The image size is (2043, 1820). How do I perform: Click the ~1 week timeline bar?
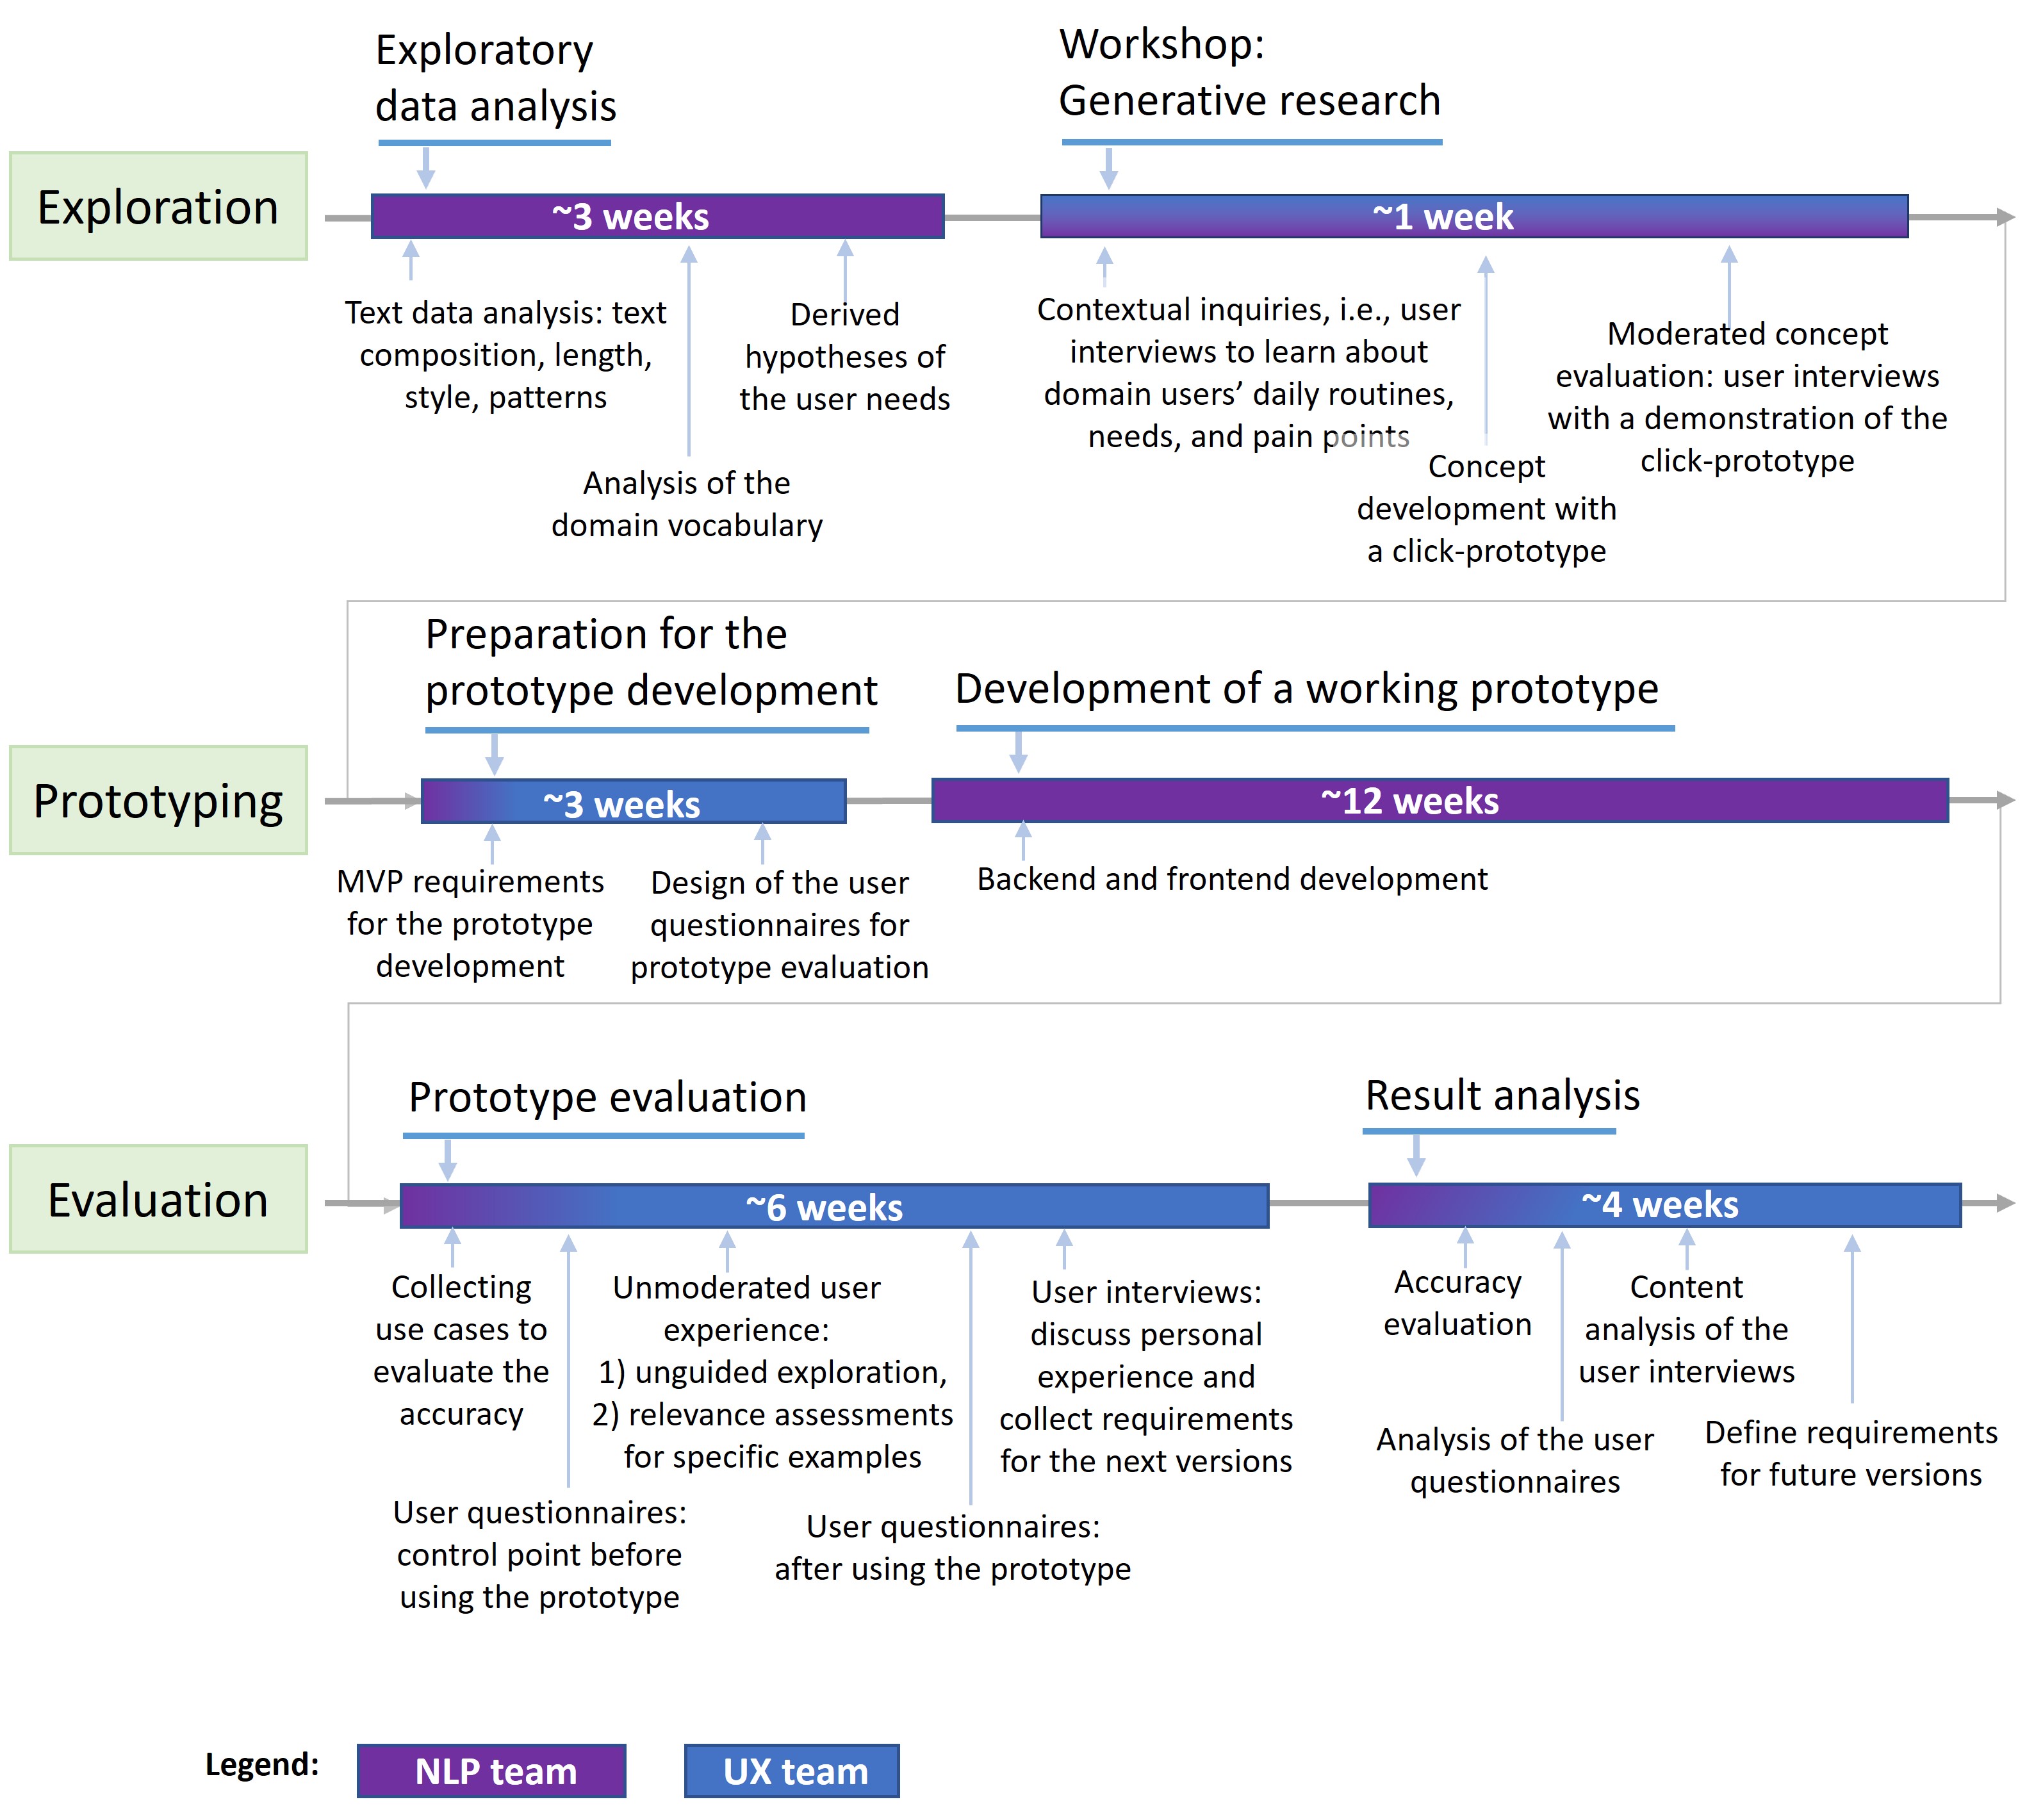1473,217
